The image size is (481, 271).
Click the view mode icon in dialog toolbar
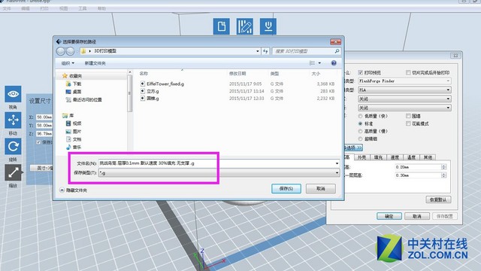(x=313, y=63)
